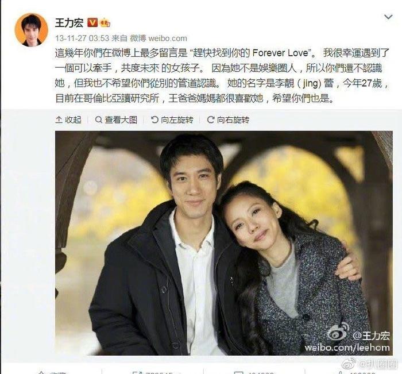Rotate the photo right with 向右旋转
Viewport: 402px width, 374px height.
coord(228,119)
